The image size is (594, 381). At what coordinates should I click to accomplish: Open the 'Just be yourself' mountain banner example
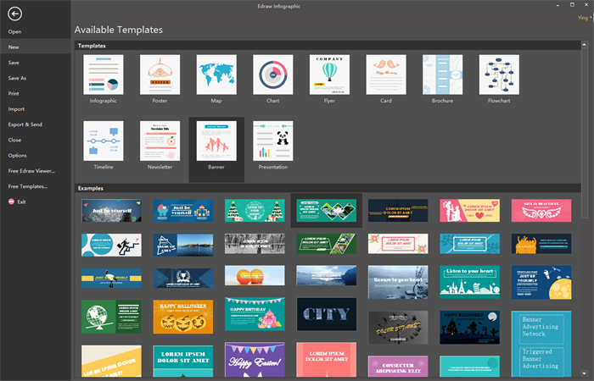pyautogui.click(x=111, y=211)
